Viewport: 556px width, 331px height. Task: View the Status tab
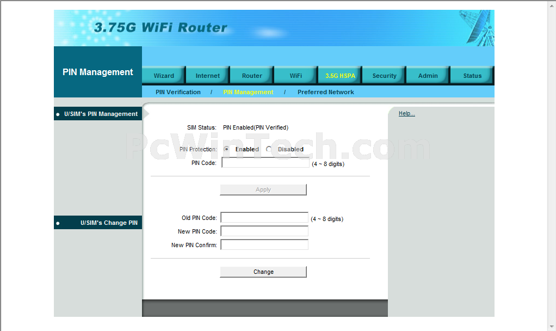pyautogui.click(x=472, y=76)
